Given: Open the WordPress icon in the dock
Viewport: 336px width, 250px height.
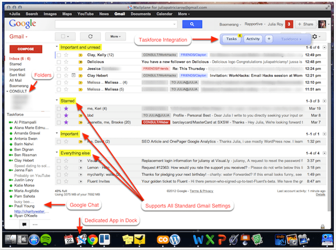Looking at the screenshot, I should [175, 240].
